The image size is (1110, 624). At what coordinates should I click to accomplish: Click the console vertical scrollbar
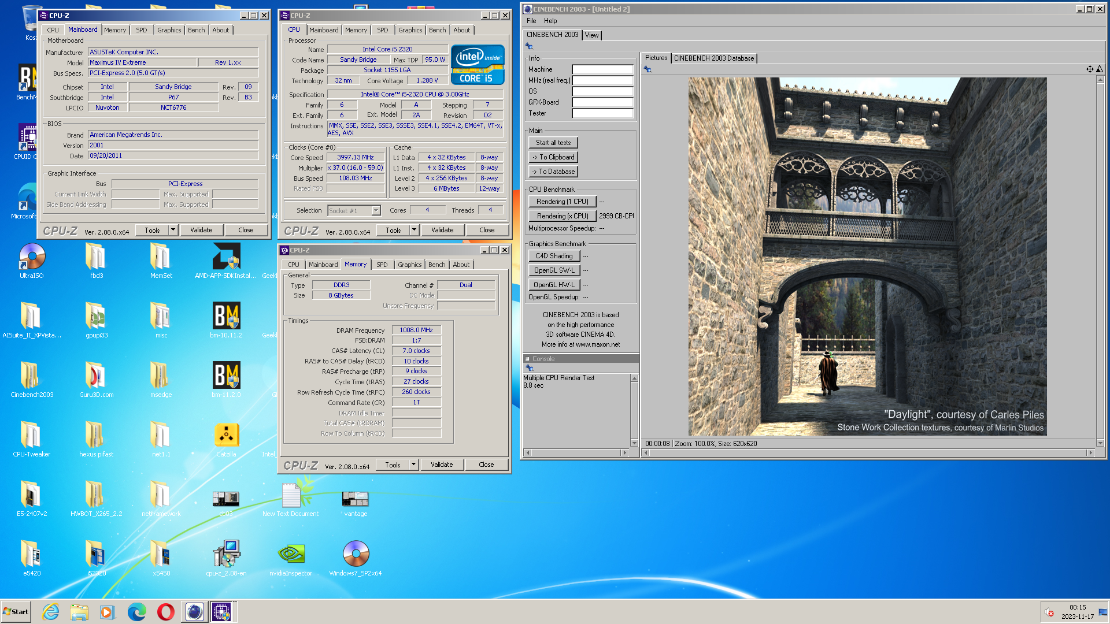(x=634, y=410)
